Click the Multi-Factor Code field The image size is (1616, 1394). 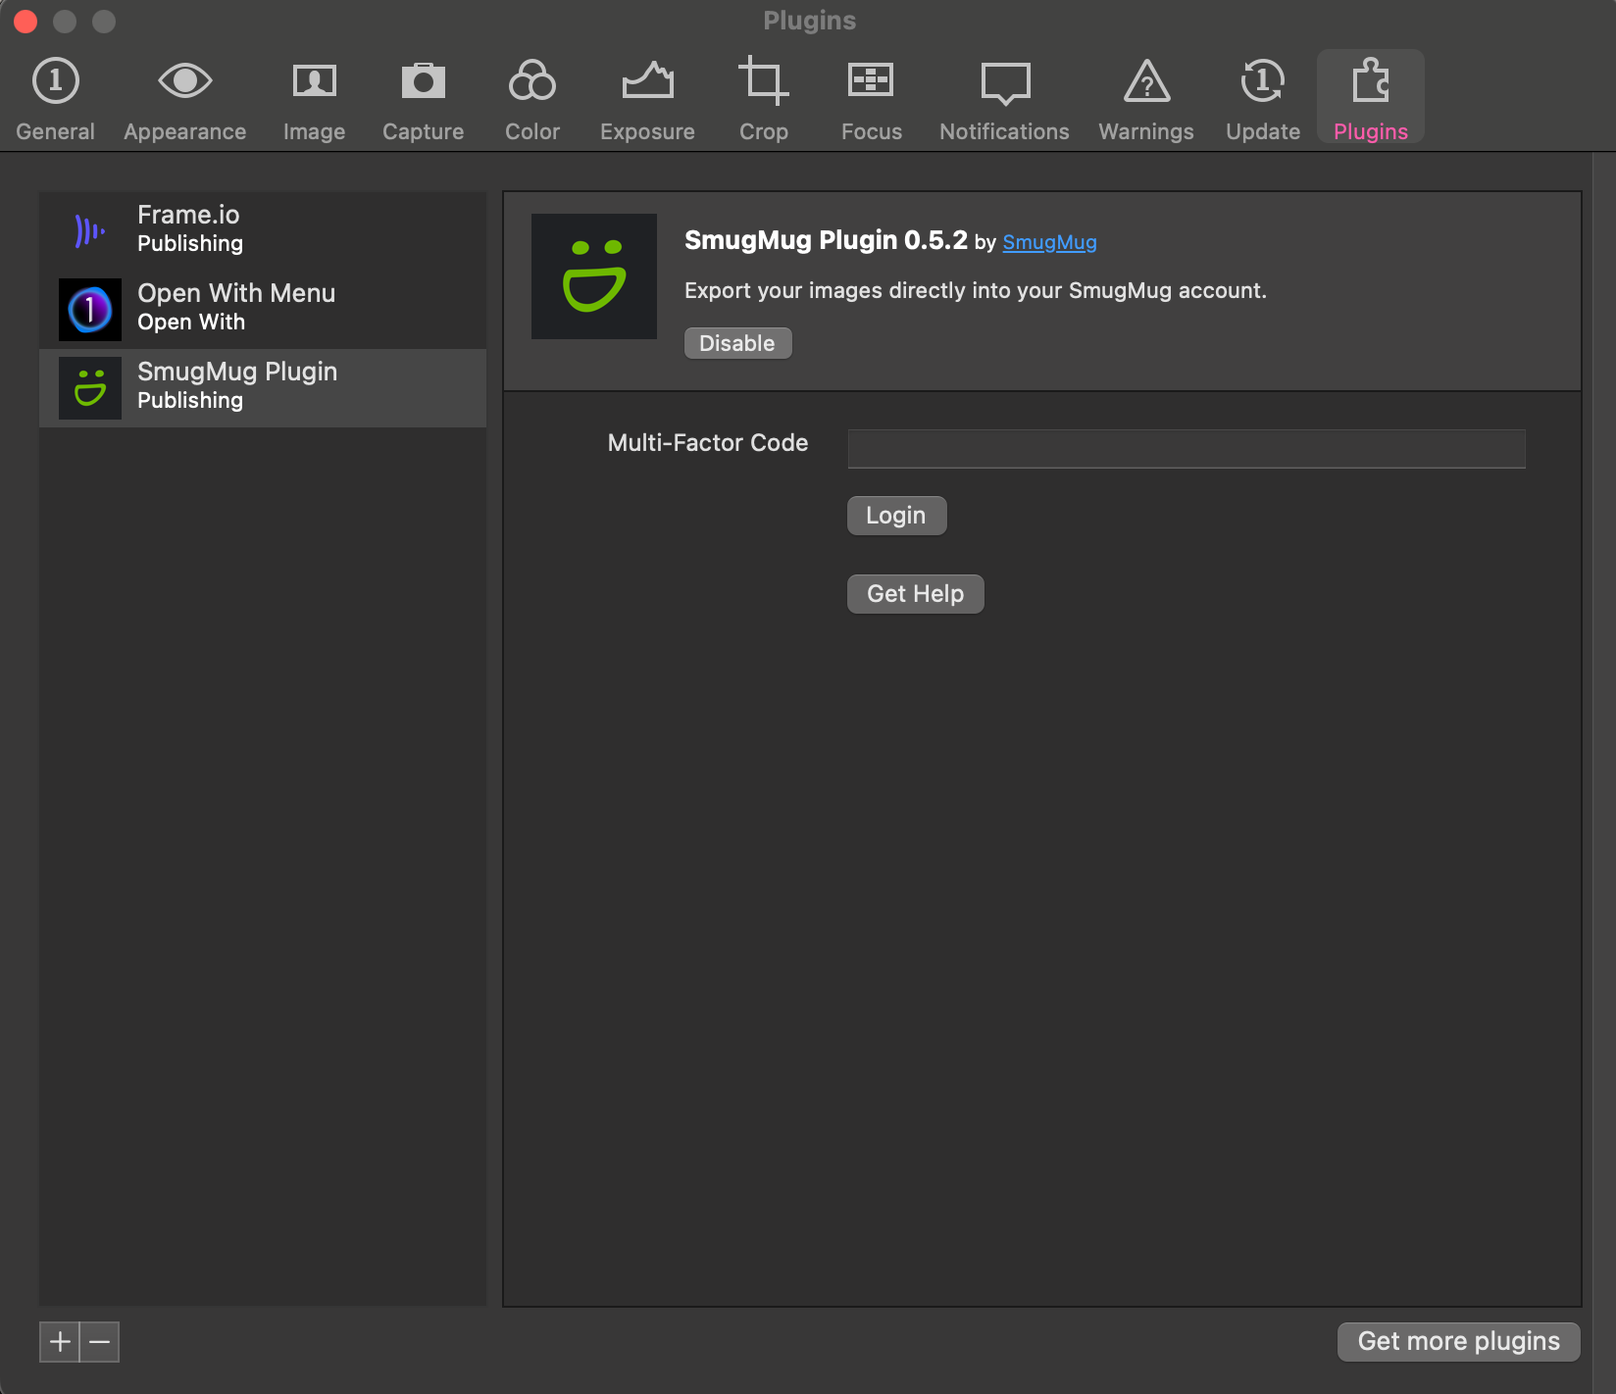tap(1186, 449)
